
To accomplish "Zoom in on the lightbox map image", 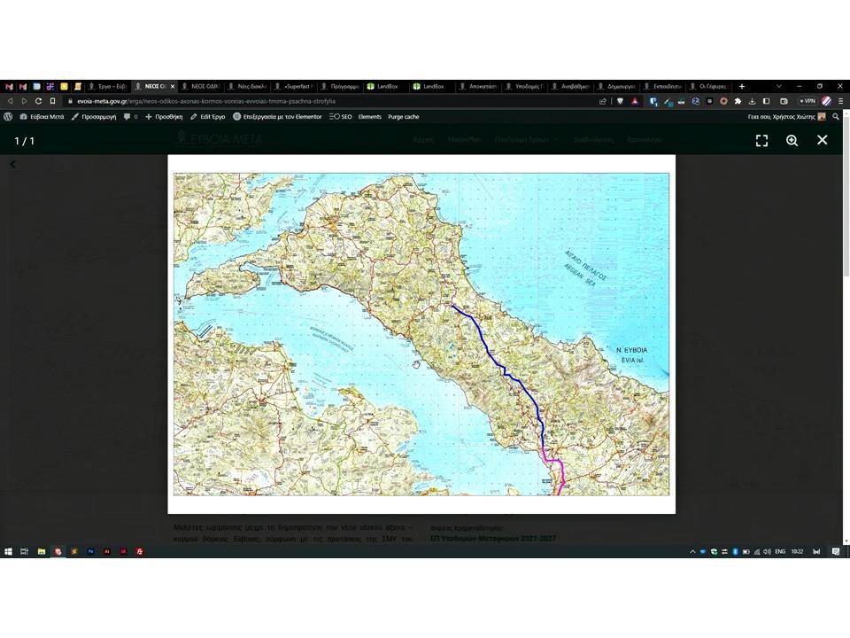I will pyautogui.click(x=792, y=141).
